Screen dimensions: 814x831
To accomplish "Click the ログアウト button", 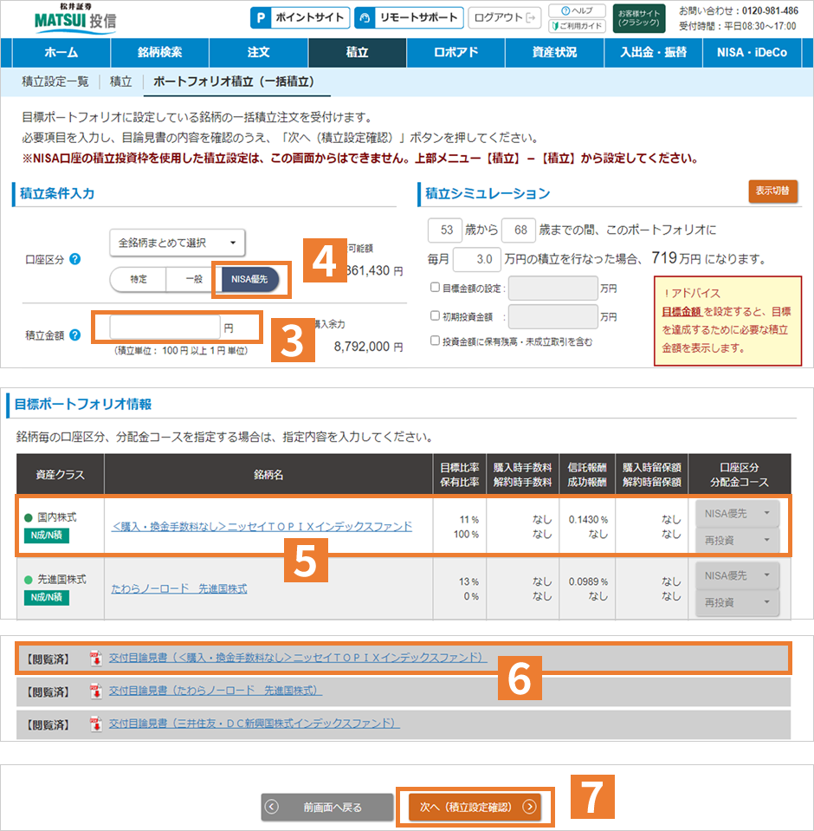I will (504, 17).
